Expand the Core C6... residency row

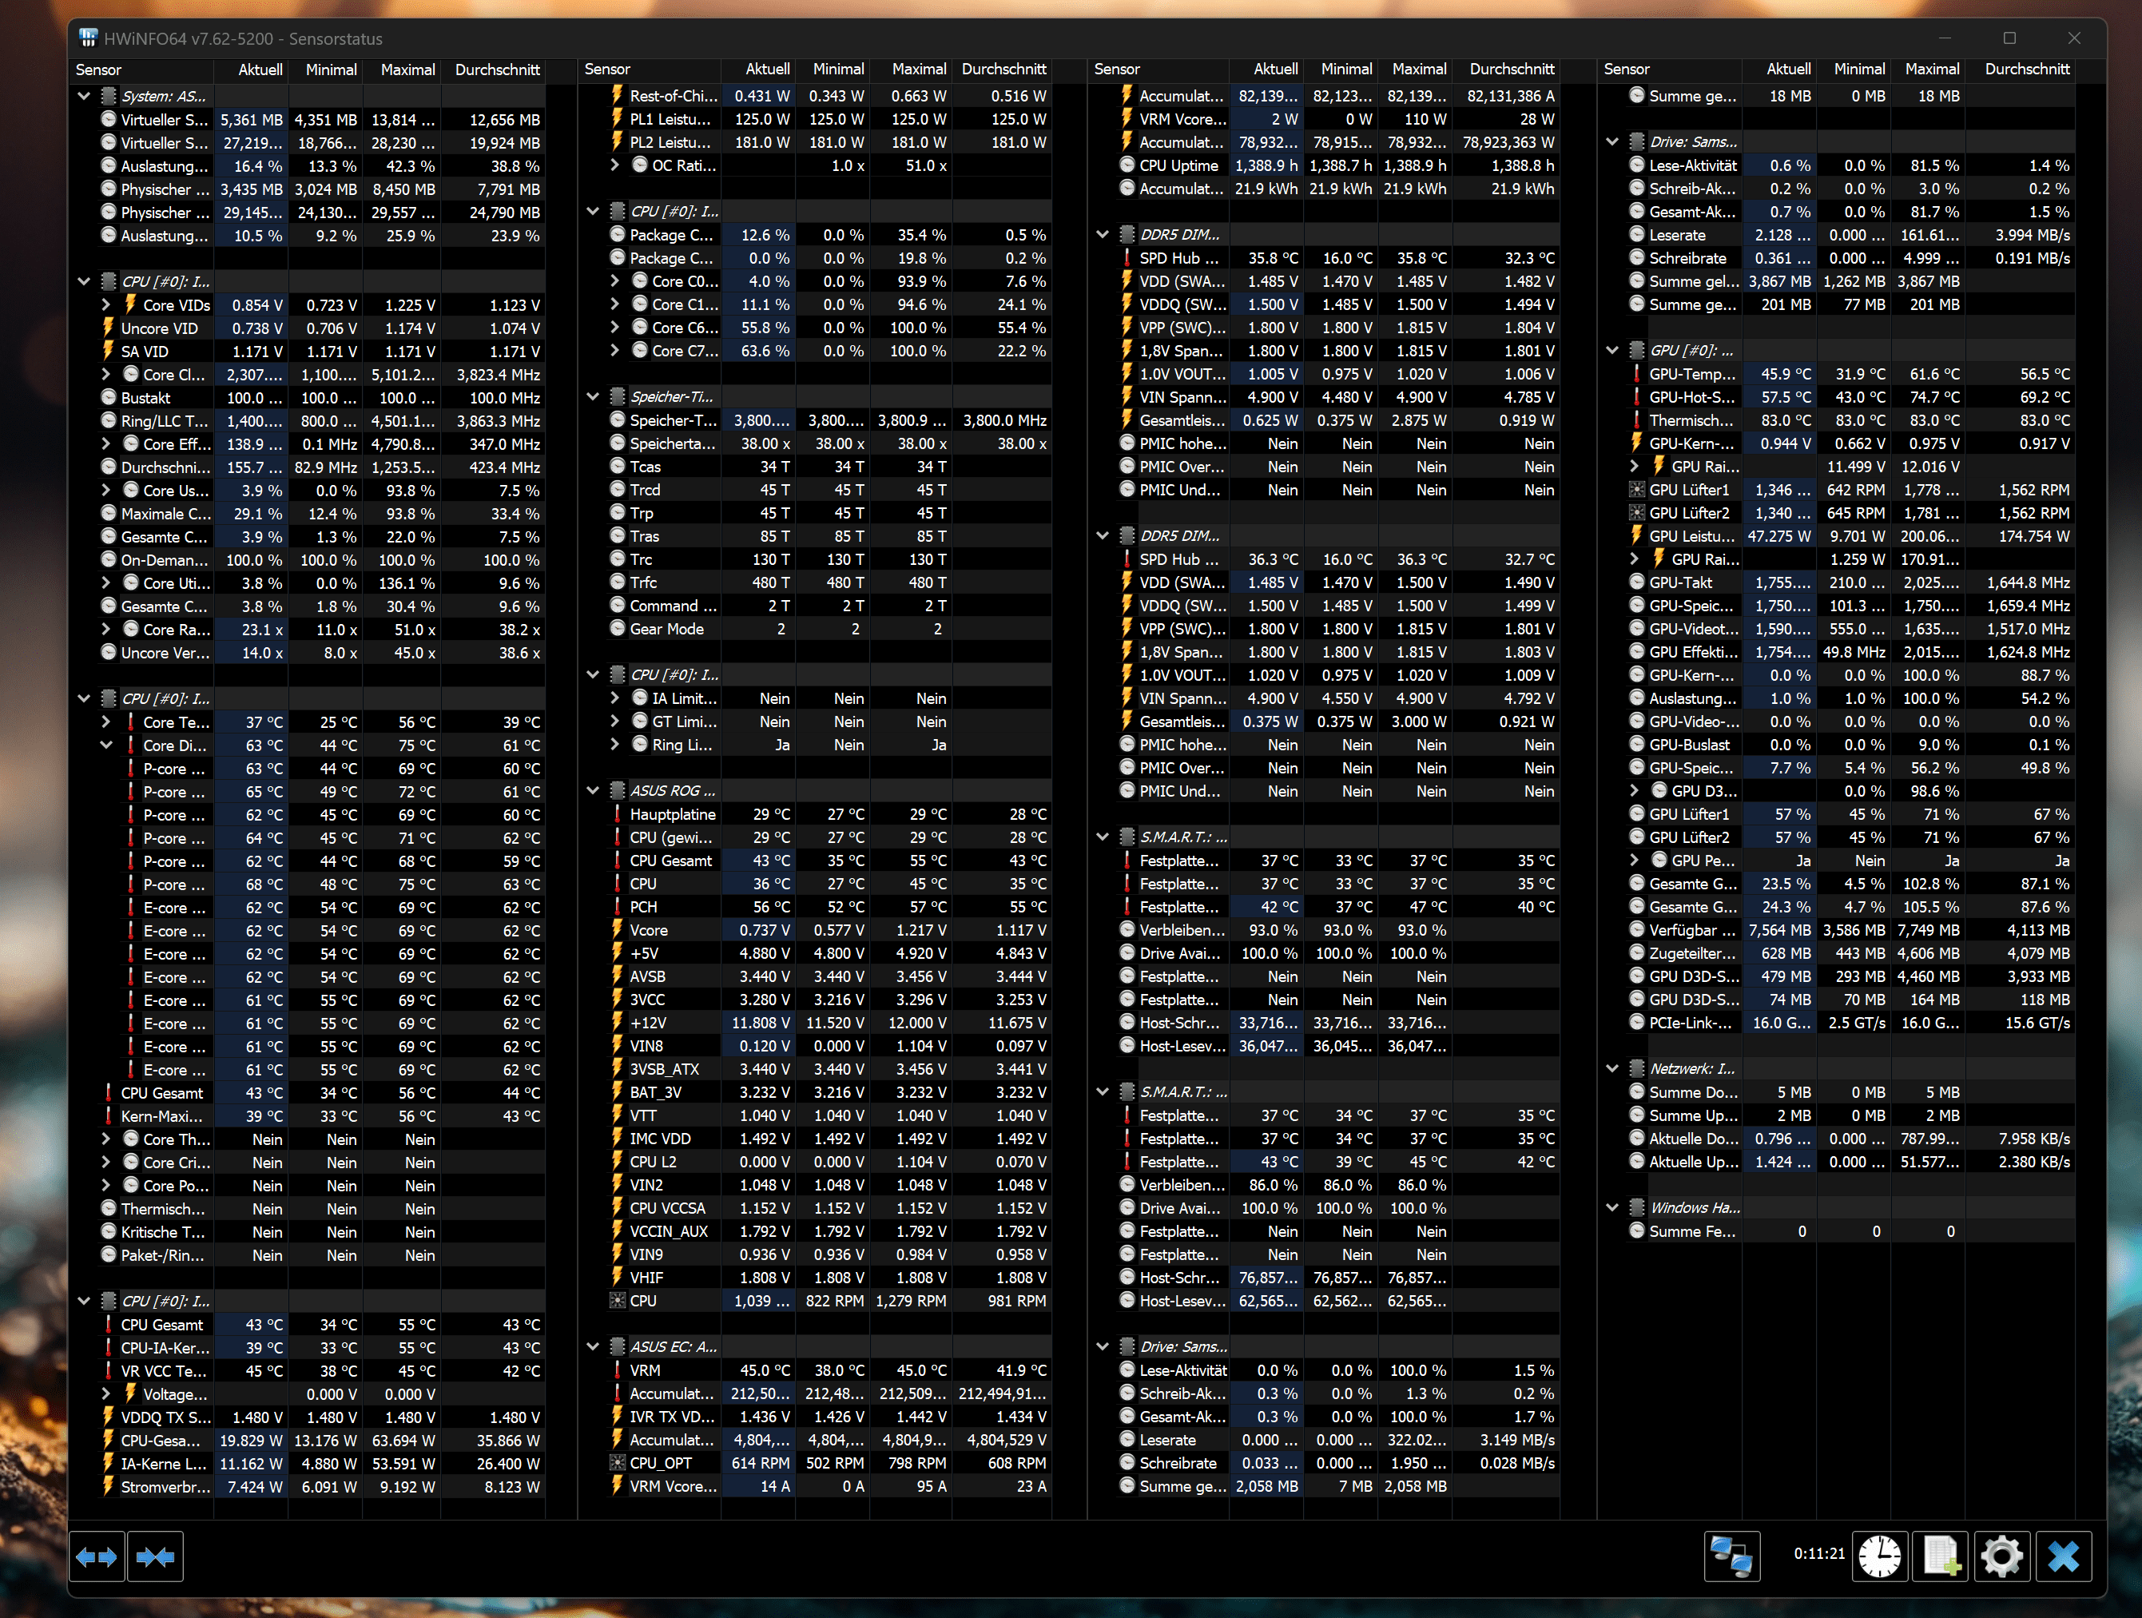pyautogui.click(x=616, y=328)
